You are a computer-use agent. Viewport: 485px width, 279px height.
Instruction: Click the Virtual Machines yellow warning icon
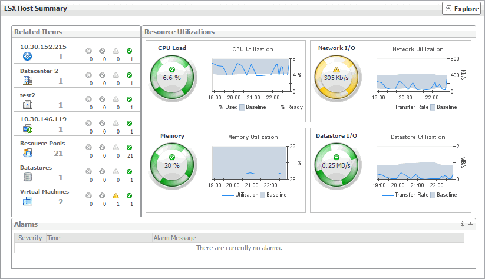click(x=116, y=196)
